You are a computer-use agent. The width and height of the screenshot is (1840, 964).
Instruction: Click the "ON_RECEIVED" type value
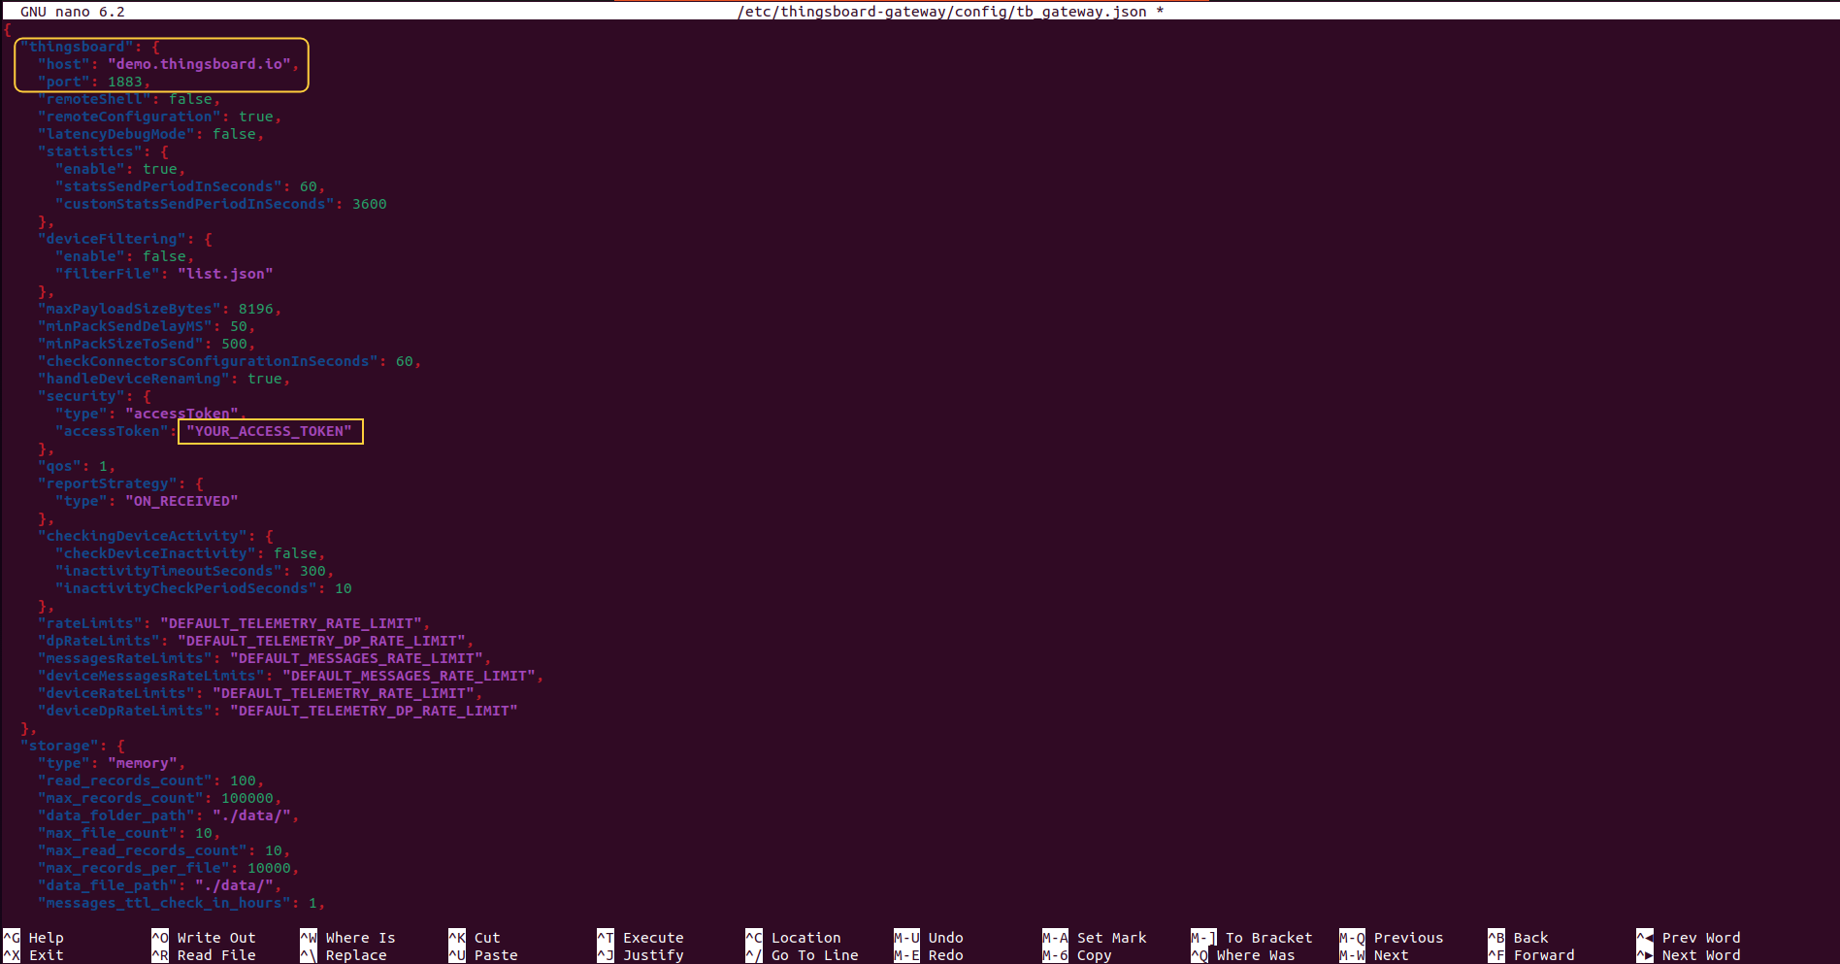tap(181, 501)
